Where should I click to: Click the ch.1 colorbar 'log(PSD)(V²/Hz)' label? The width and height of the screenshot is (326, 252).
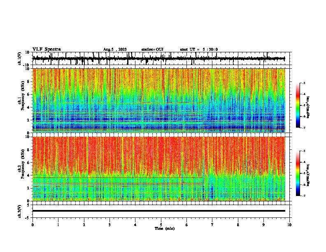[308, 107]
